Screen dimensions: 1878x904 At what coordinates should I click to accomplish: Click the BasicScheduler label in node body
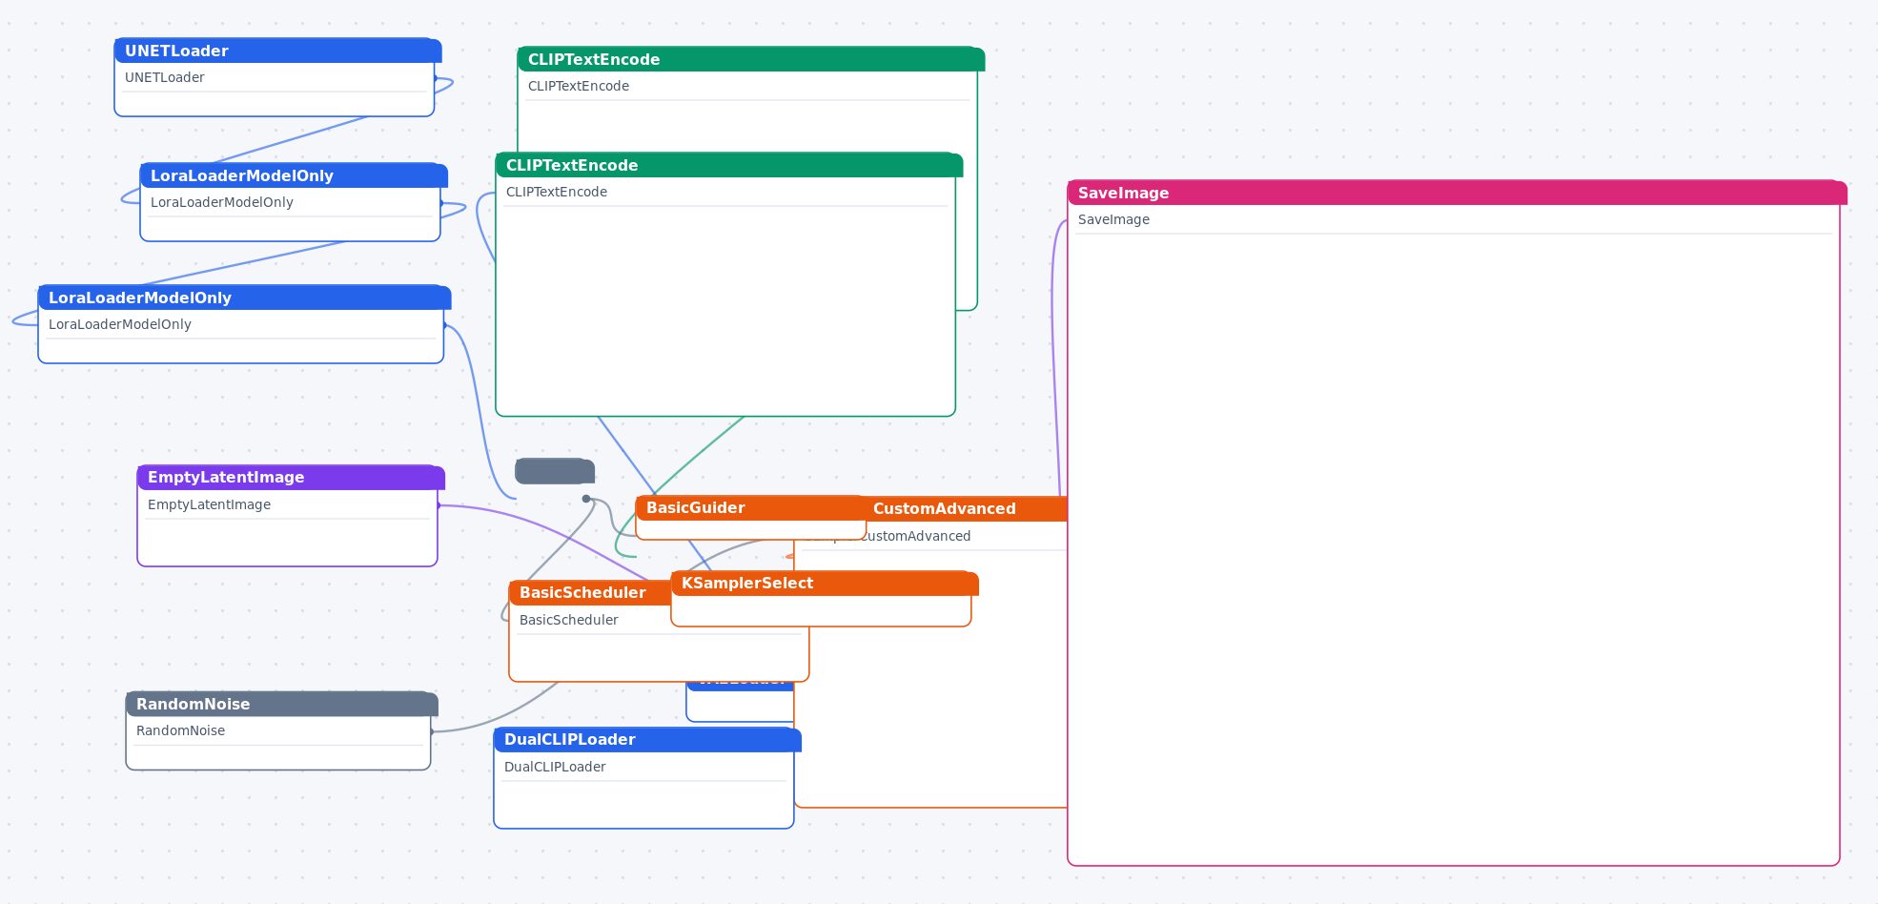569,620
